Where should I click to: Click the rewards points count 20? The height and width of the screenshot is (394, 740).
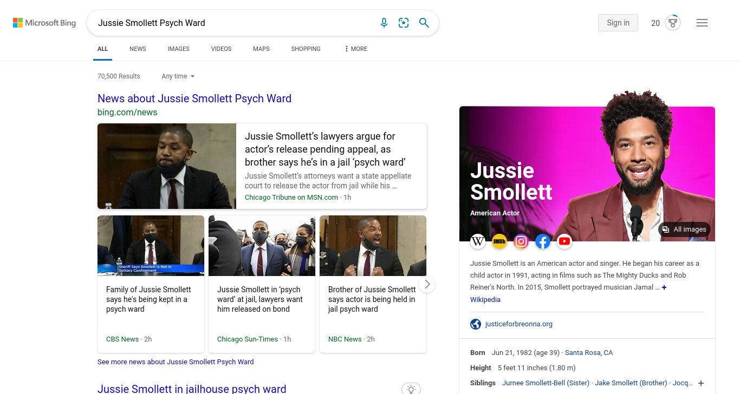point(655,23)
